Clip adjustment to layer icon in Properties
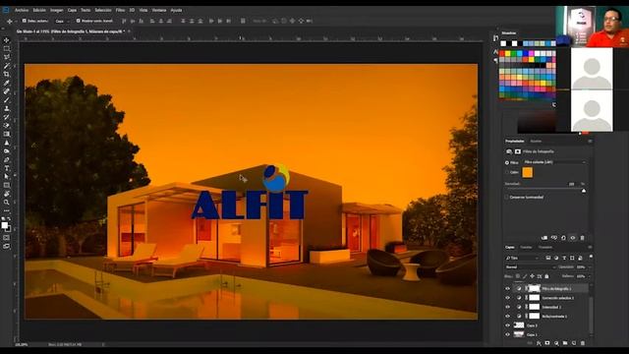The image size is (629, 354). click(x=544, y=238)
